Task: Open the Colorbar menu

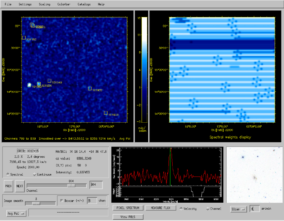Action: tap(64, 4)
